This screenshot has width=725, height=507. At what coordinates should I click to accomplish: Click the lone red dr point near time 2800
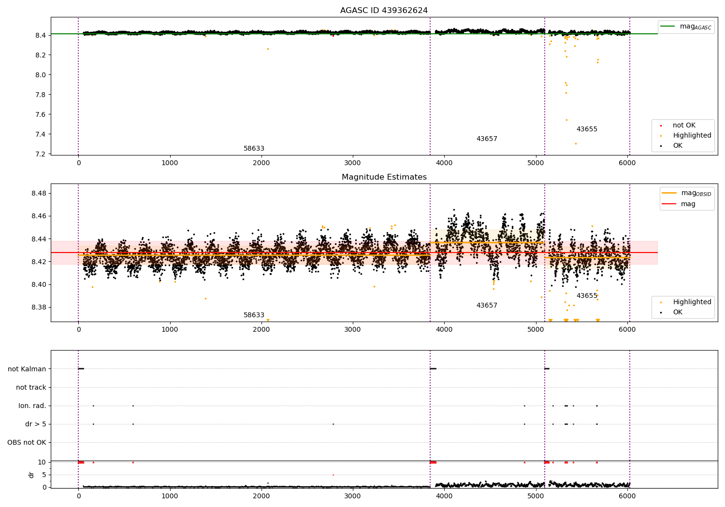coord(333,475)
